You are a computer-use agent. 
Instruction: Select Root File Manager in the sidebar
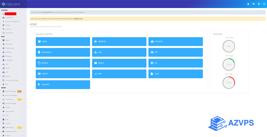(11, 95)
